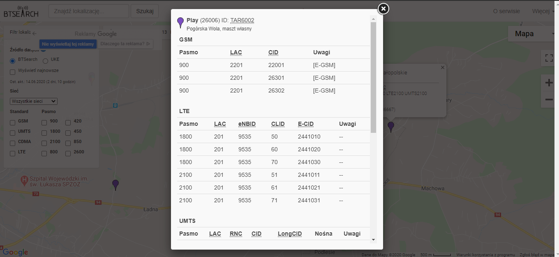Tick the 420 band checkbox
The height and width of the screenshot is (257, 559).
tap(68, 123)
